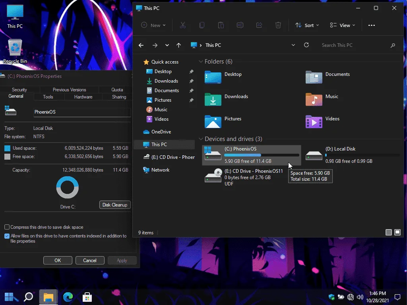The image size is (407, 305).
Task: Click the (C:) PhoenixOS drive usage bar
Action: [x=262, y=155]
